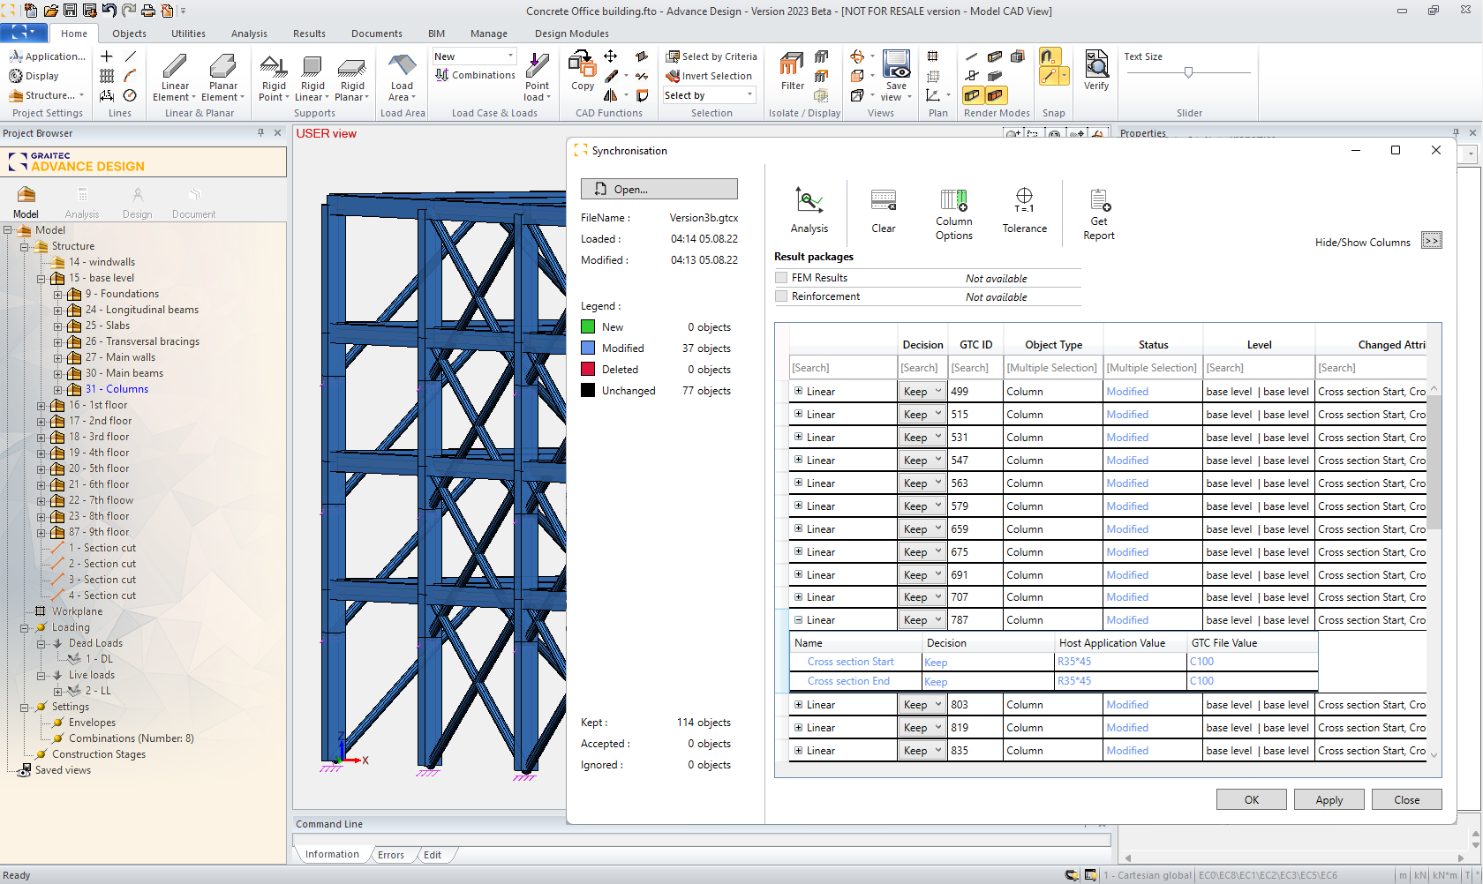Viewport: 1483px width, 884px height.
Task: Open the Filter tool in Isolate/Display
Action: (792, 71)
